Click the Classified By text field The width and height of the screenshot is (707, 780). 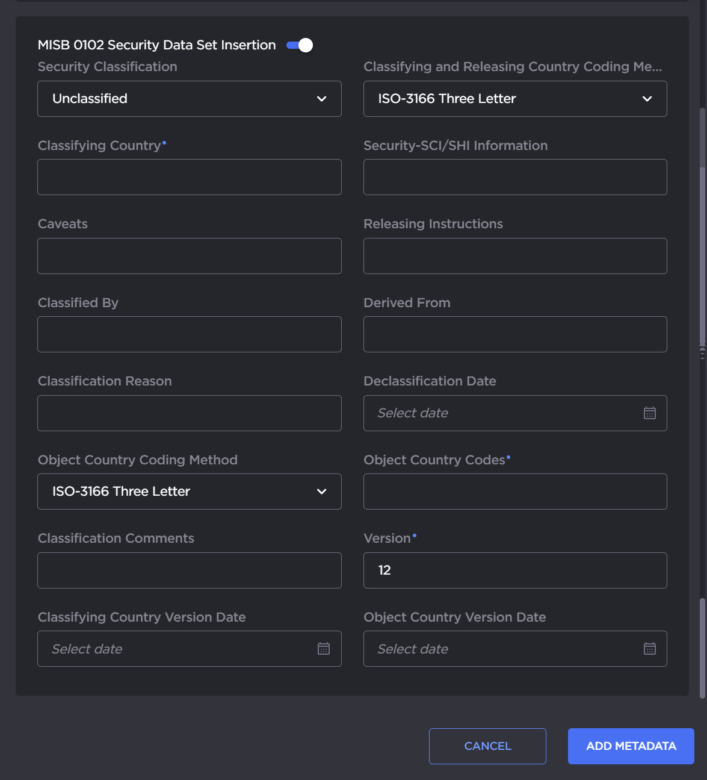click(189, 334)
